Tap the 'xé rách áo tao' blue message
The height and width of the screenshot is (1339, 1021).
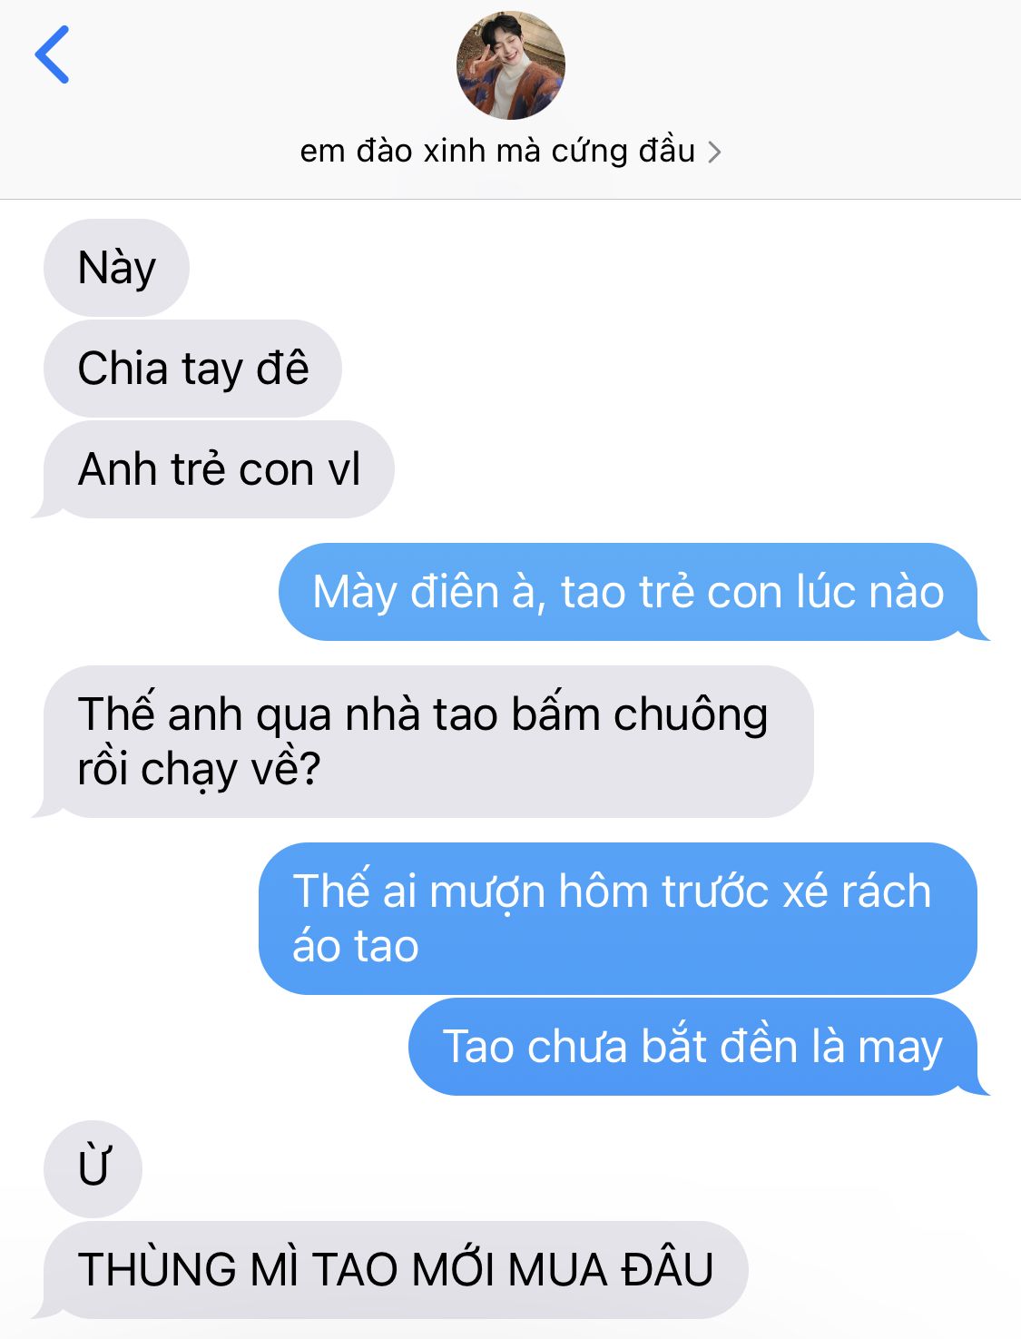click(x=617, y=919)
